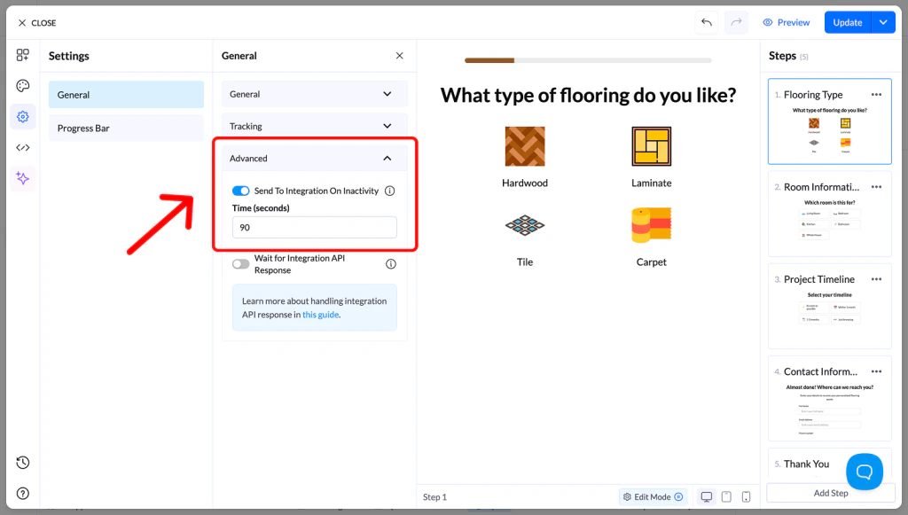Click the form progress bar
The height and width of the screenshot is (515, 908).
[588, 60]
